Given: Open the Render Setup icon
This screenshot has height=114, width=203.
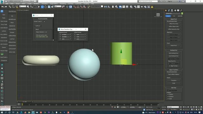Looking at the screenshot, I should (135, 7).
